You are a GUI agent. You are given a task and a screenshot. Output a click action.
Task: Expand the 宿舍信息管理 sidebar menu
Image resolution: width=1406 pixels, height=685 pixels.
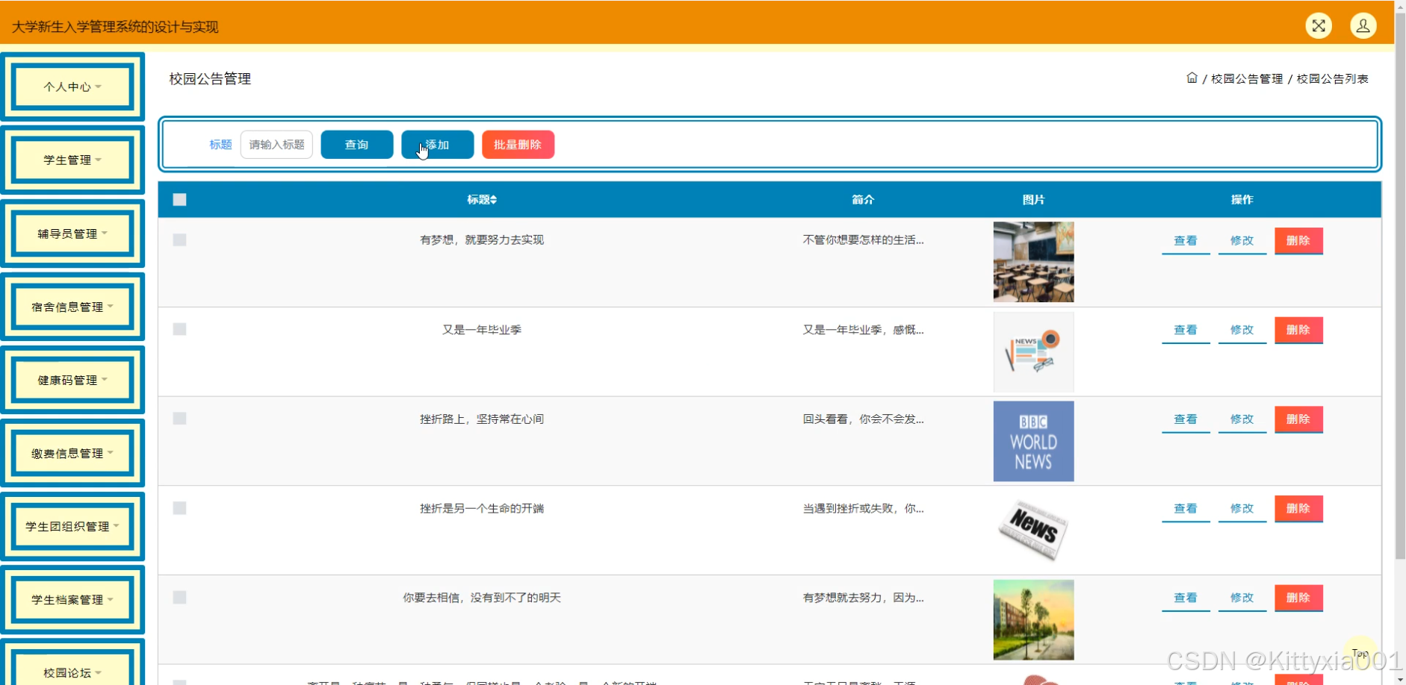click(72, 307)
